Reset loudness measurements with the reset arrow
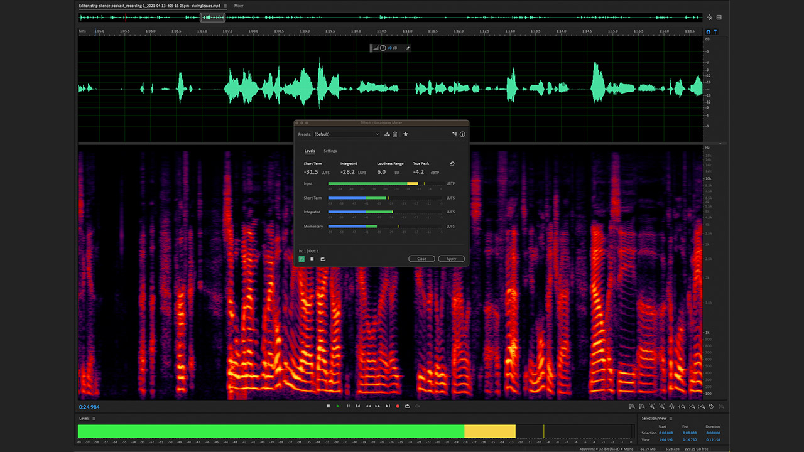 tap(452, 164)
